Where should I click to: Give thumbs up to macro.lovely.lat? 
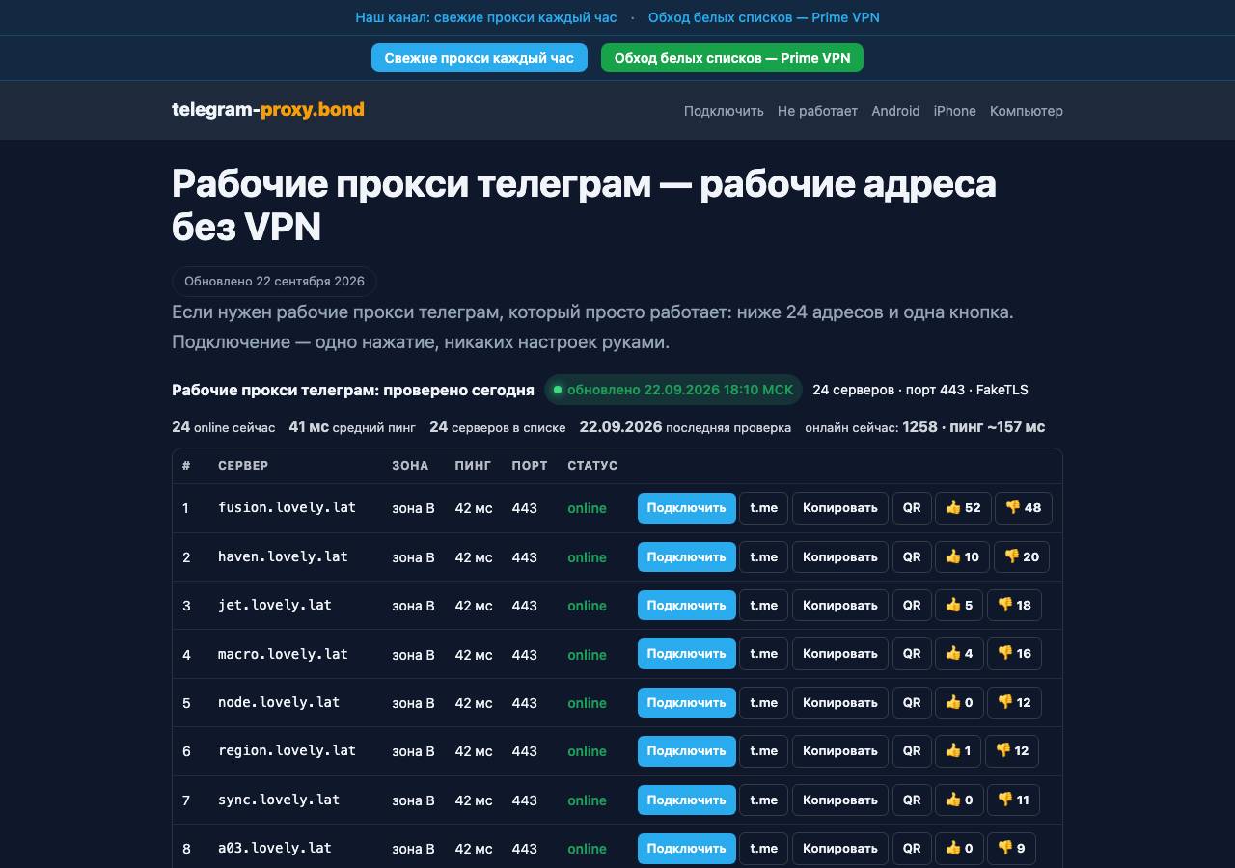click(x=959, y=654)
